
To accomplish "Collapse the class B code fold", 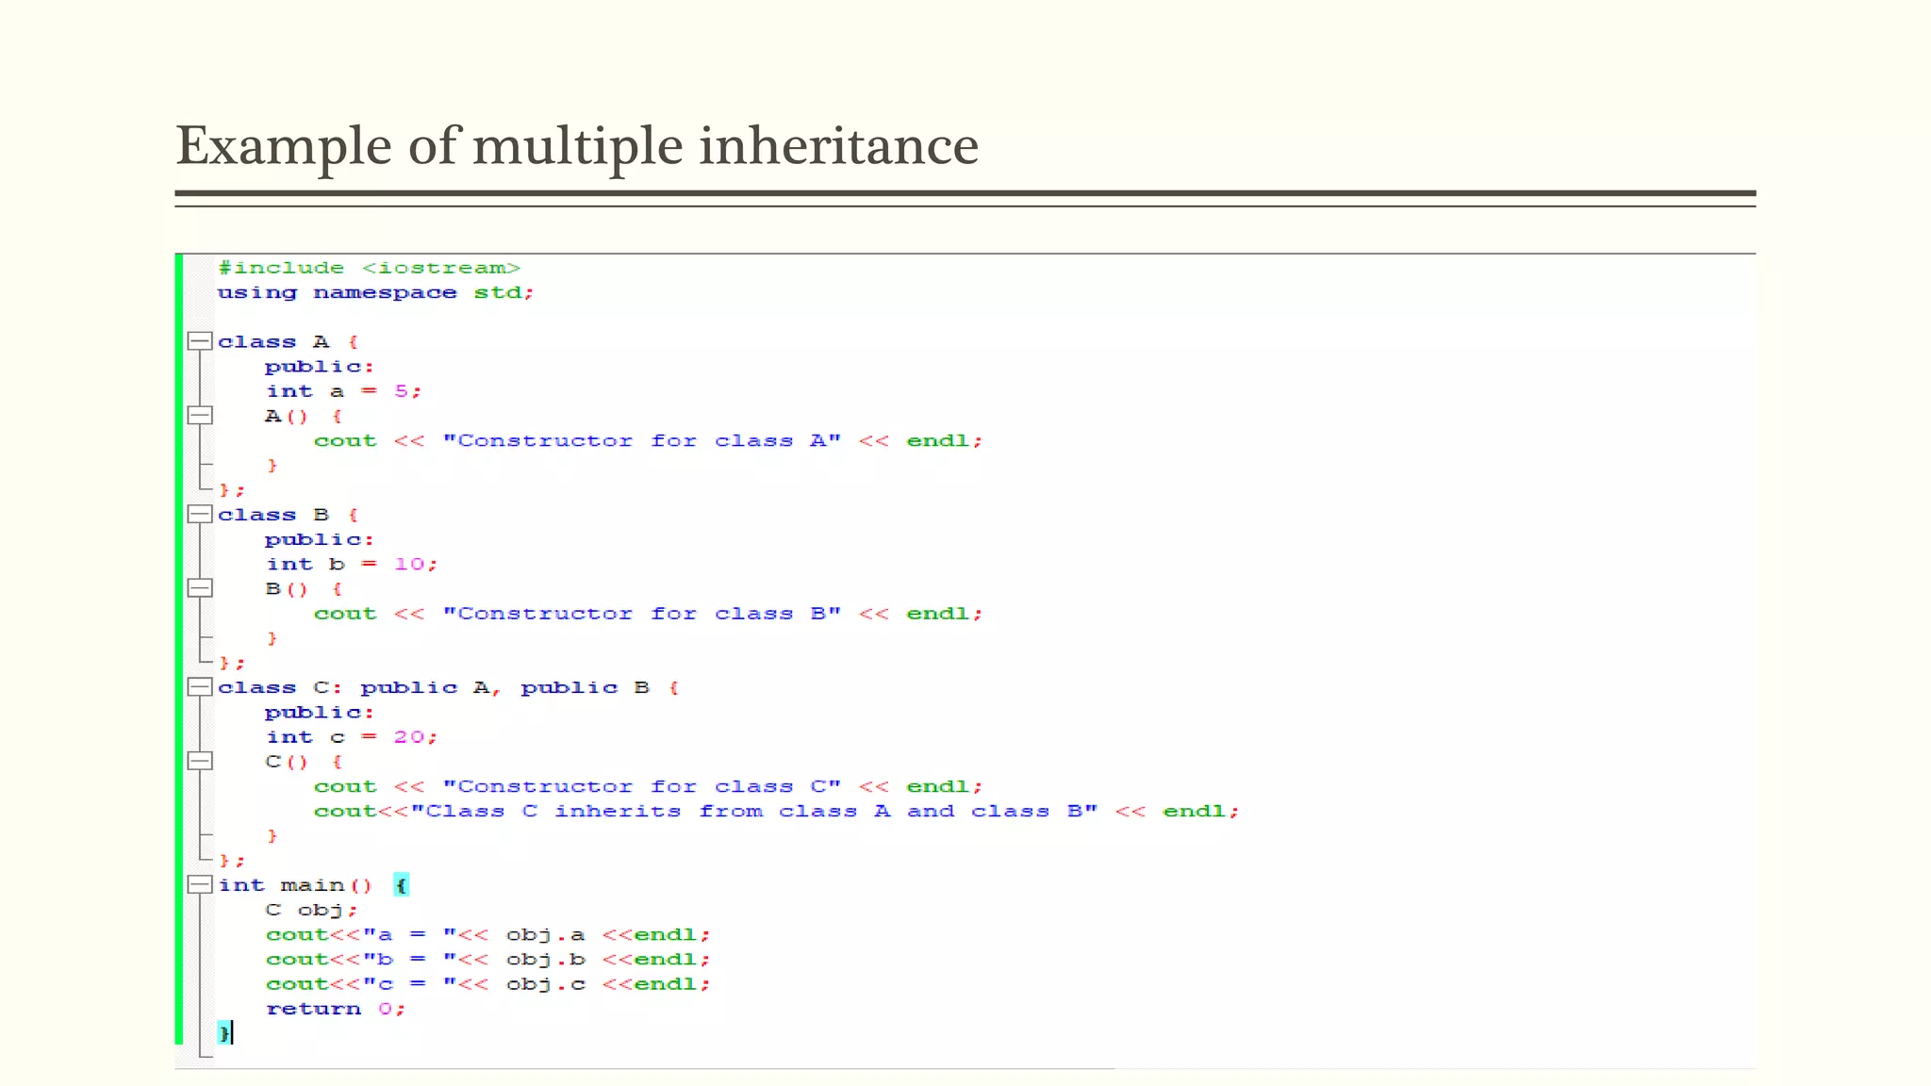I will point(199,514).
